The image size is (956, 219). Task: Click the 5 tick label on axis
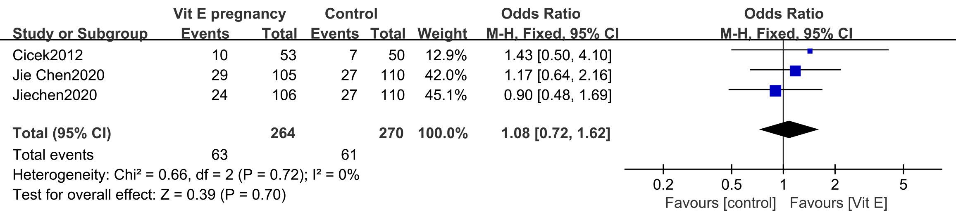click(x=903, y=184)
